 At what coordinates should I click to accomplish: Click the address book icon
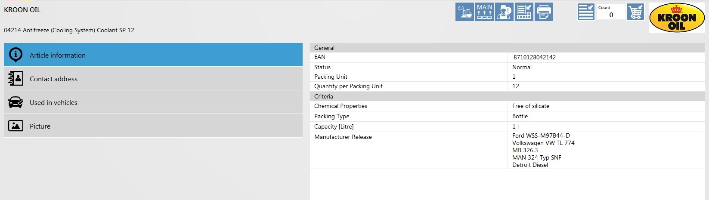(16, 78)
